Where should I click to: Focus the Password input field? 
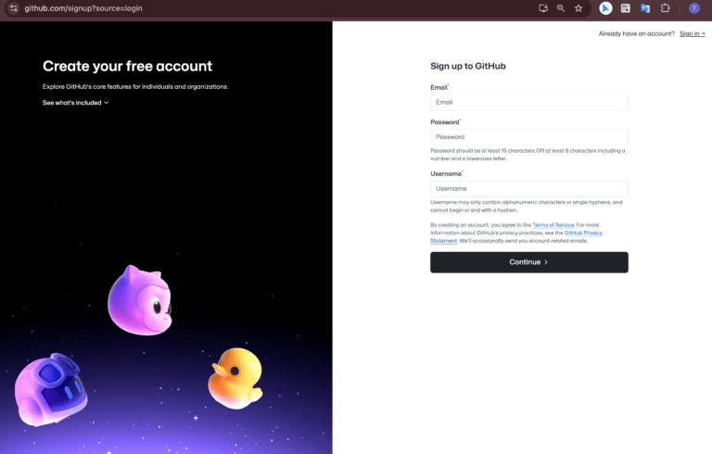529,136
